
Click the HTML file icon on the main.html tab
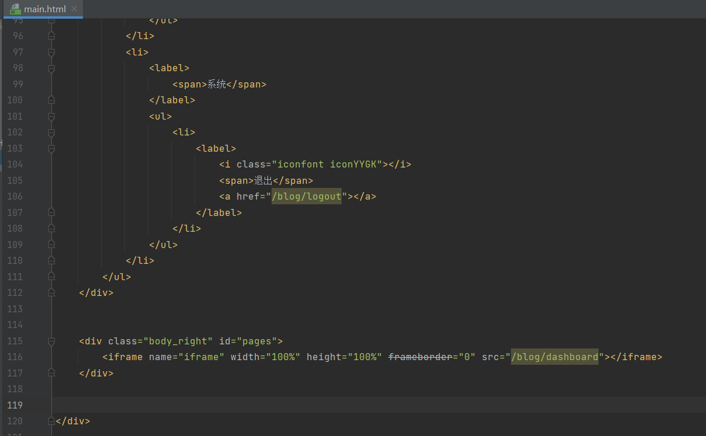[x=13, y=9]
